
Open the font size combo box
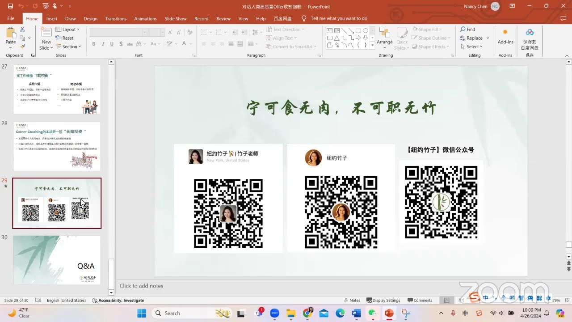point(157,32)
